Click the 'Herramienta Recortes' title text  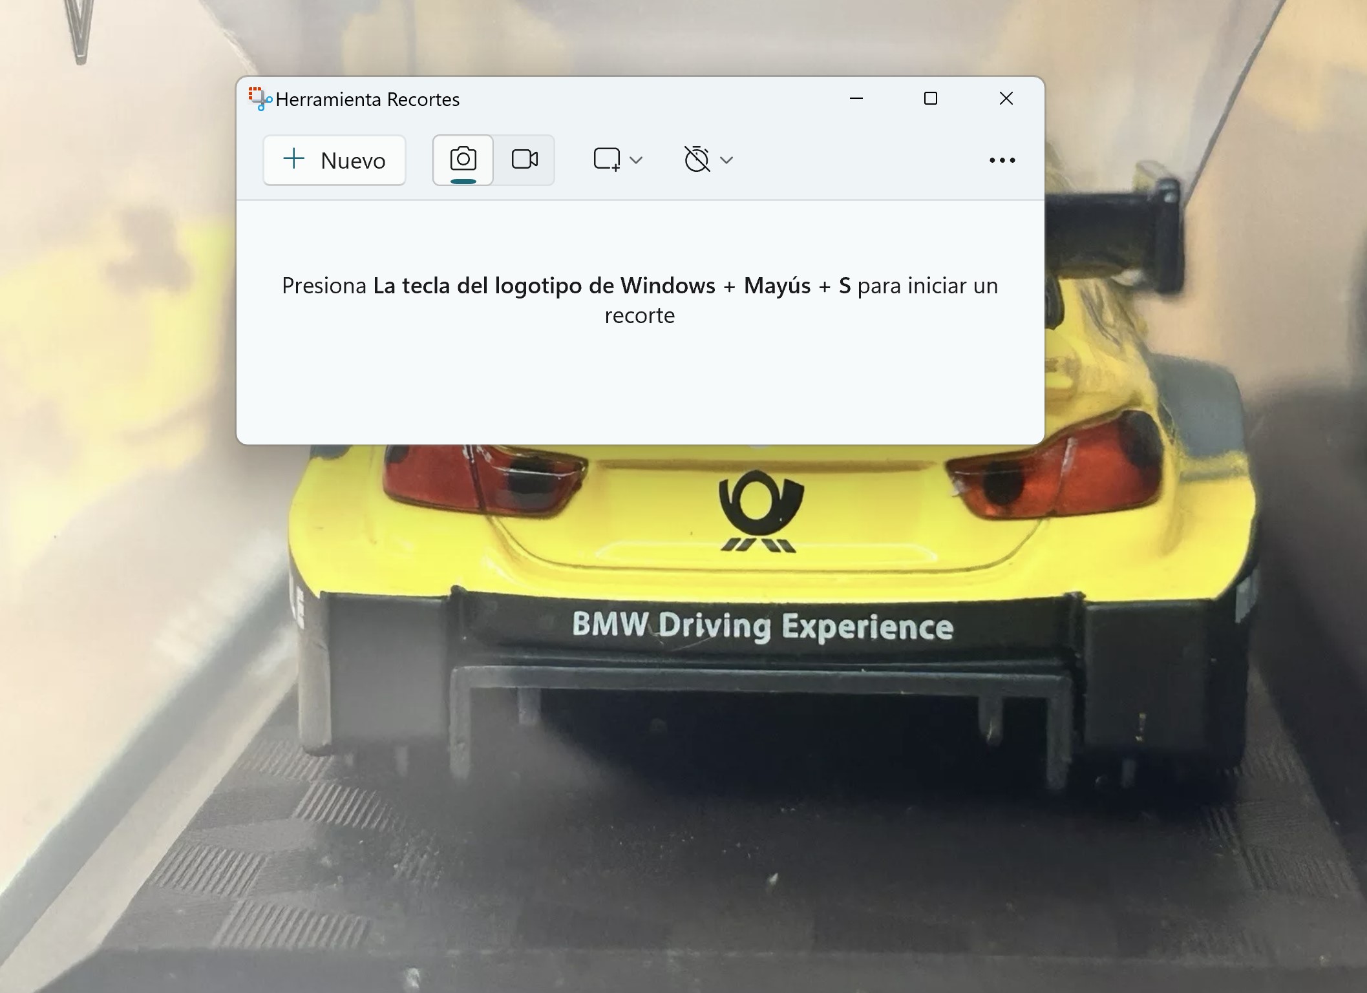click(x=367, y=99)
